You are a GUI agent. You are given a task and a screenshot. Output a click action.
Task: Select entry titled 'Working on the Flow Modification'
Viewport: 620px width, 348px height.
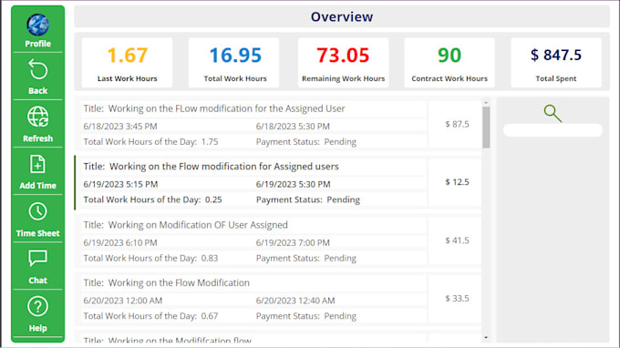pos(277,300)
